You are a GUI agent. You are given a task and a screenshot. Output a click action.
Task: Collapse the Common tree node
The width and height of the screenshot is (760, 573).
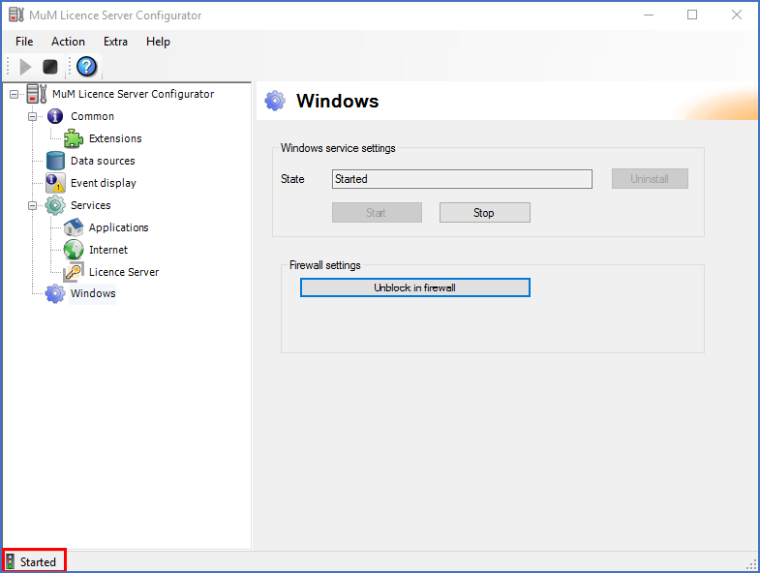(32, 116)
